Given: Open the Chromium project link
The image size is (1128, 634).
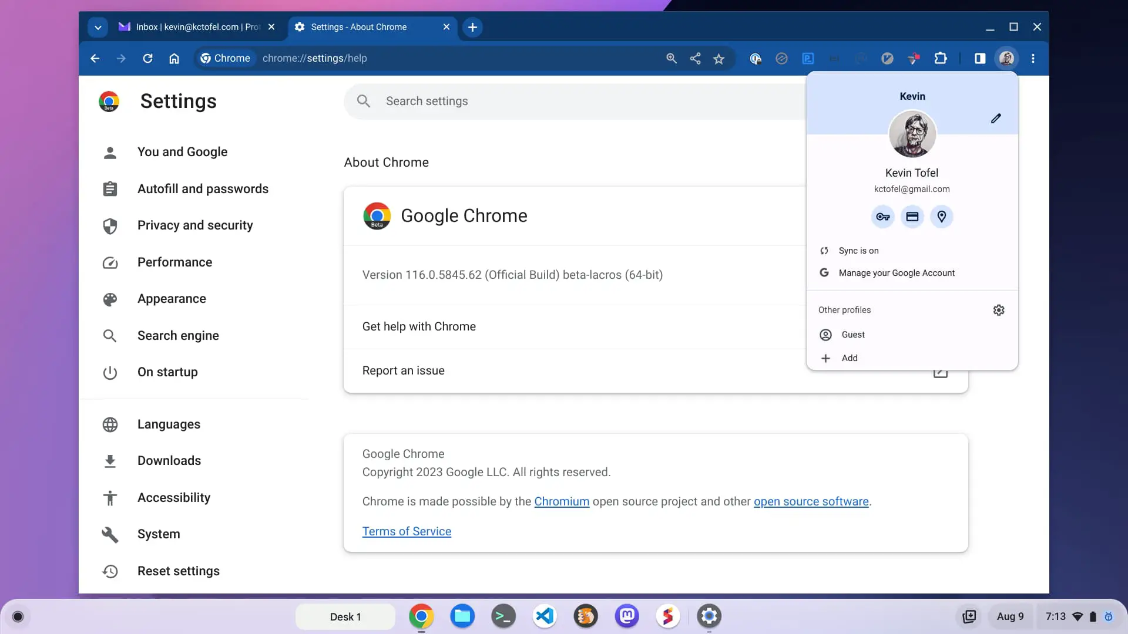Looking at the screenshot, I should pyautogui.click(x=562, y=501).
